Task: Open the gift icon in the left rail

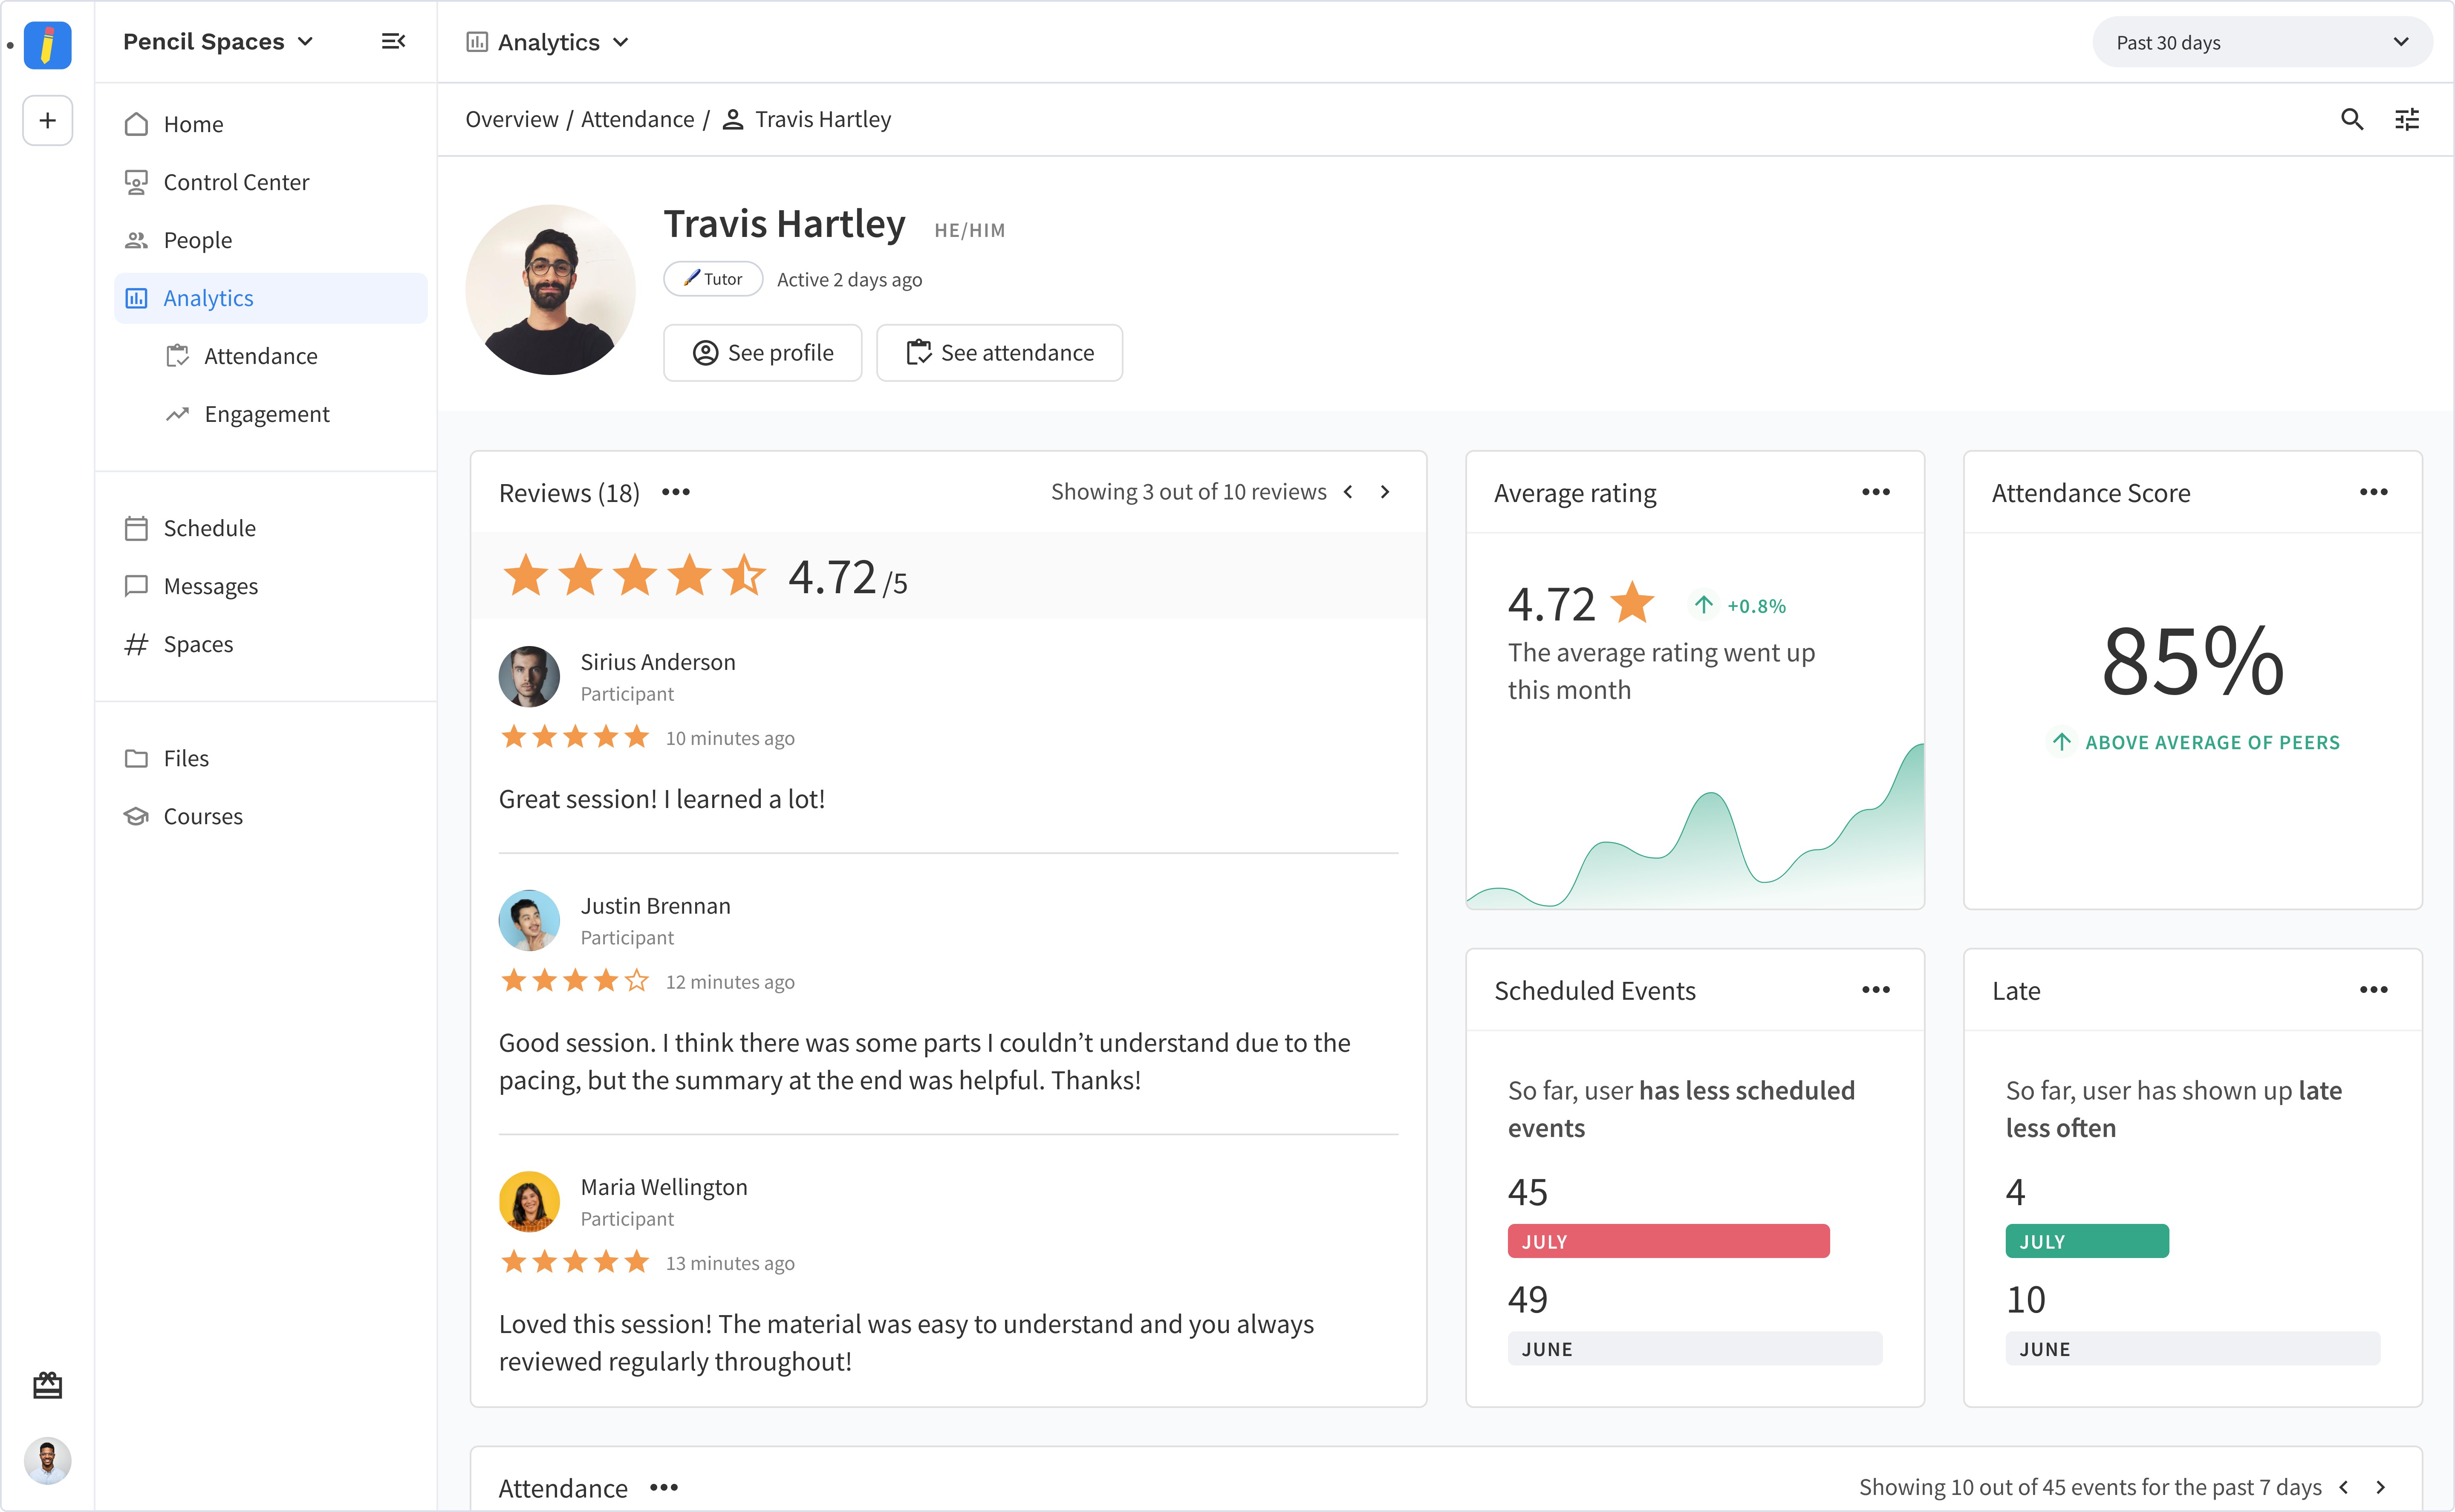Action: 47,1385
